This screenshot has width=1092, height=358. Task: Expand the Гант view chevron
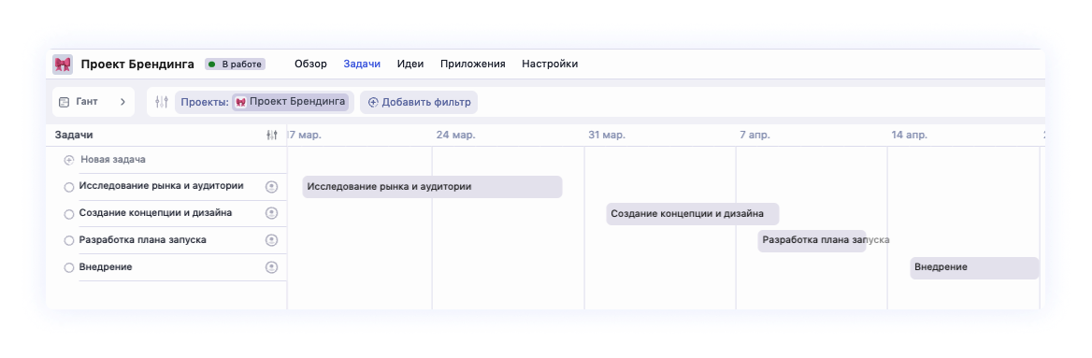click(x=122, y=102)
